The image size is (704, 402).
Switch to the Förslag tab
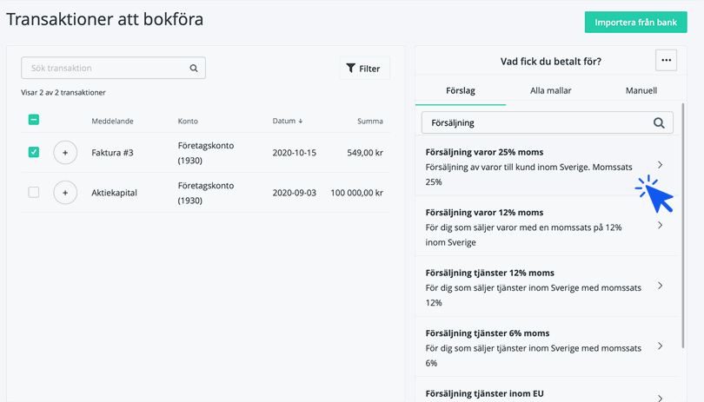(460, 90)
